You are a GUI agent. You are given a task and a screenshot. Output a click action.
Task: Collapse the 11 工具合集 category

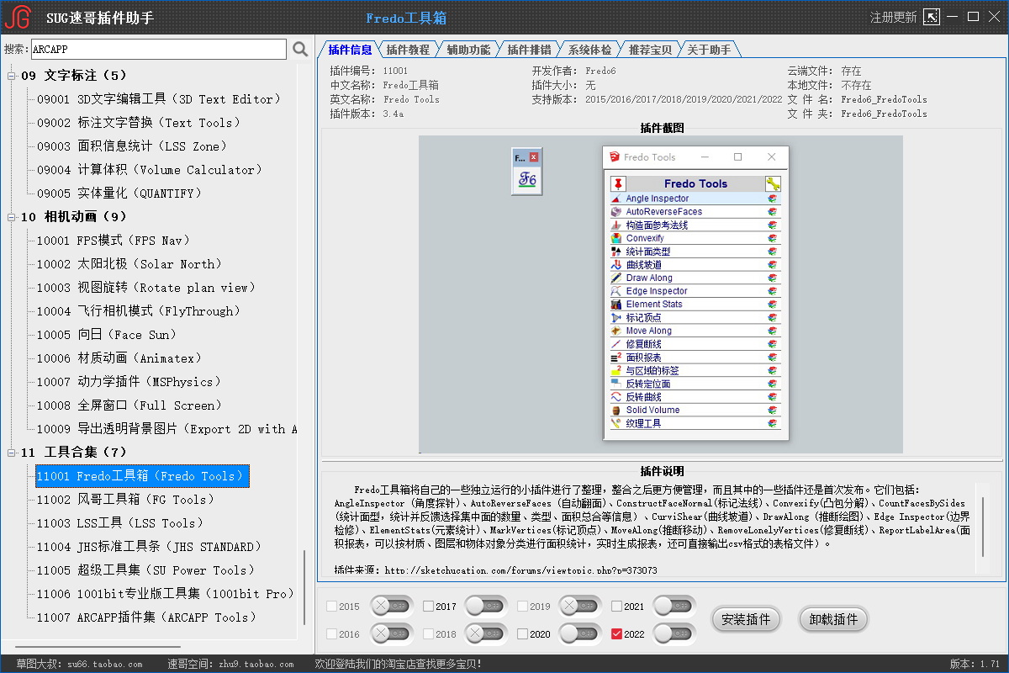tap(12, 453)
